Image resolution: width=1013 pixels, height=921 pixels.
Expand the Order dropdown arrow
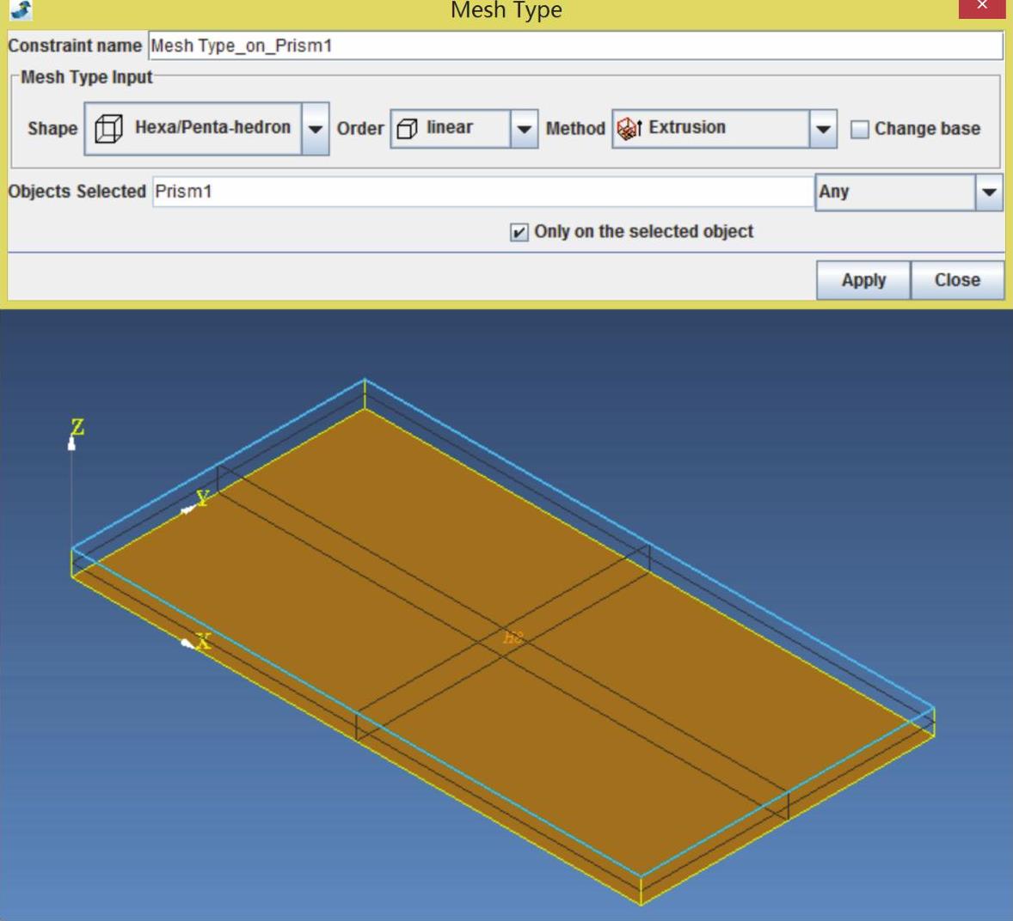point(524,129)
